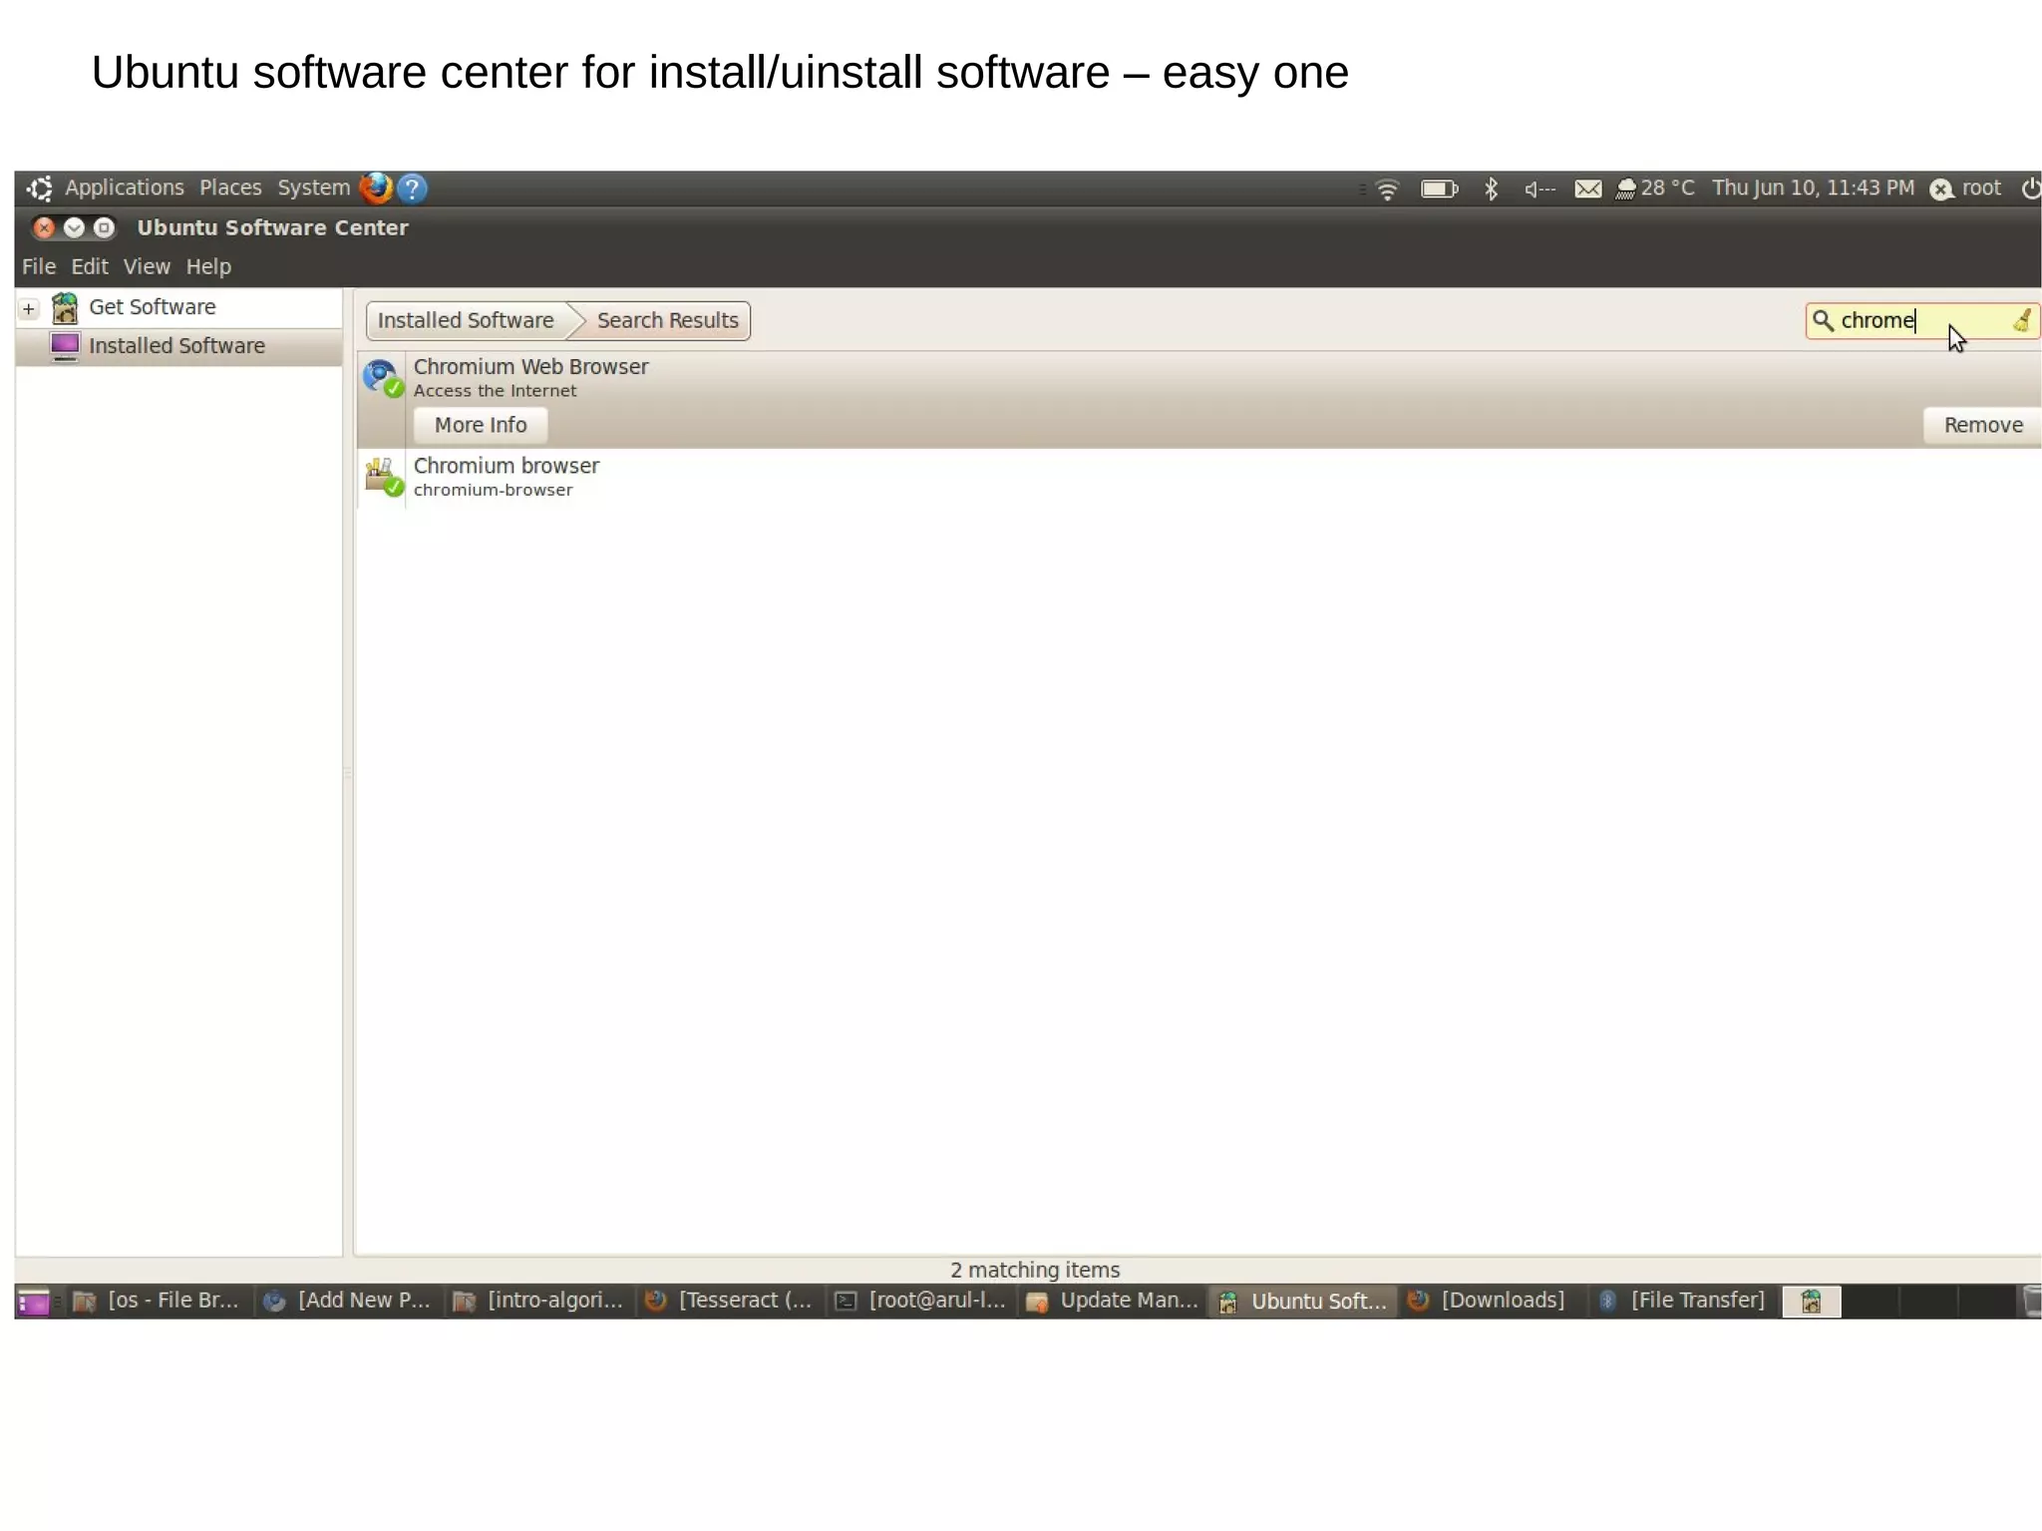This screenshot has height=1531, width=2042.
Task: Click the workspace switcher first workspace
Action: pos(1811,1302)
